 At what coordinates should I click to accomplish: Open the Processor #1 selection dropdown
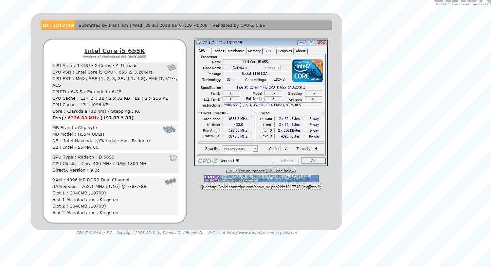click(x=240, y=149)
